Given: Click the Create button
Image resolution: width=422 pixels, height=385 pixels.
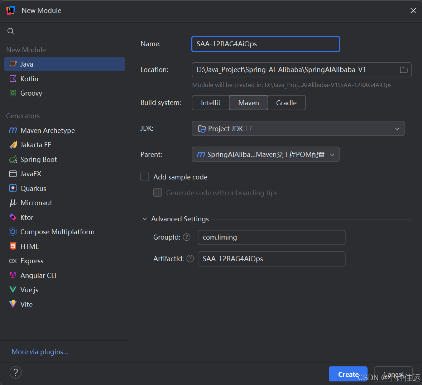Looking at the screenshot, I should (348, 374).
